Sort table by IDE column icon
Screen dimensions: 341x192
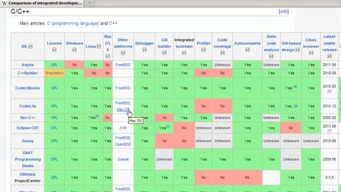tap(30, 46)
